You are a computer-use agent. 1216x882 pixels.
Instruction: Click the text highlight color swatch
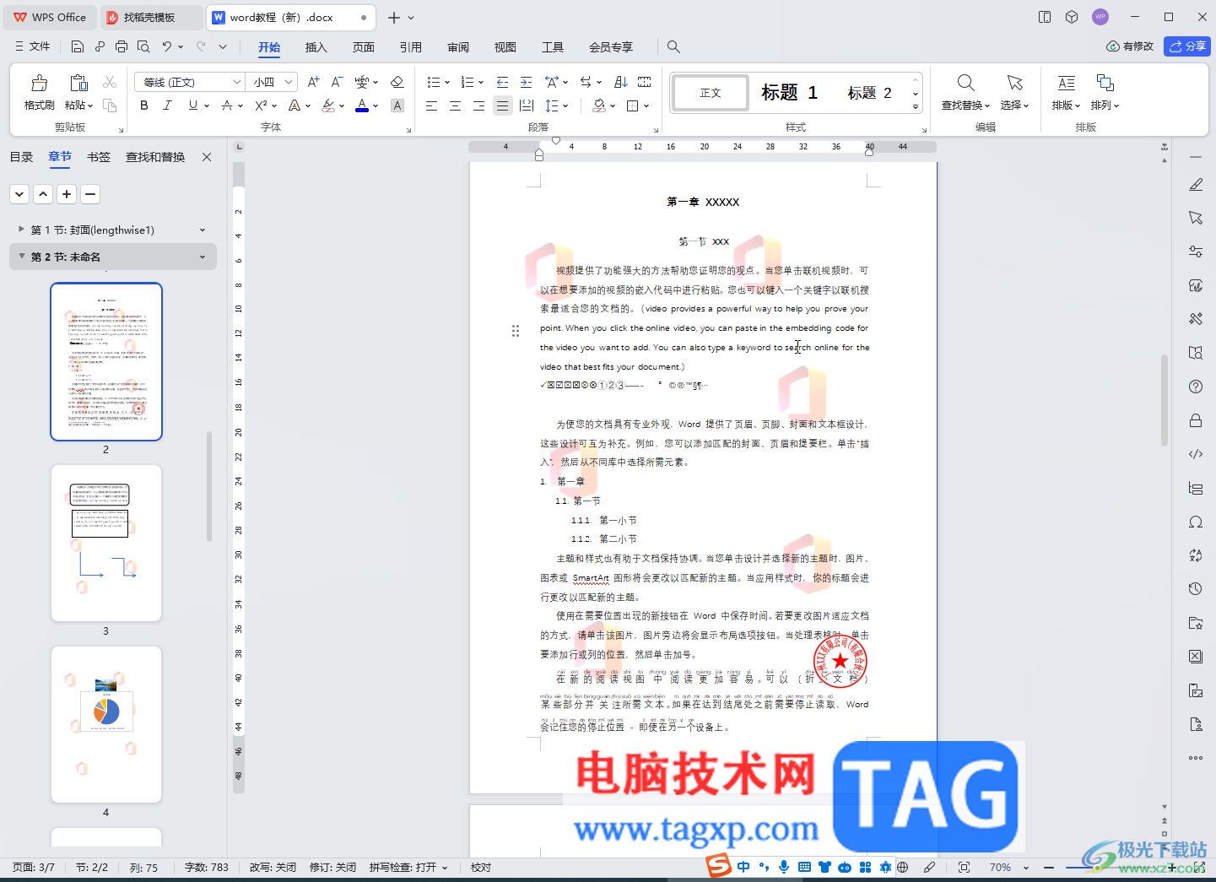328,106
